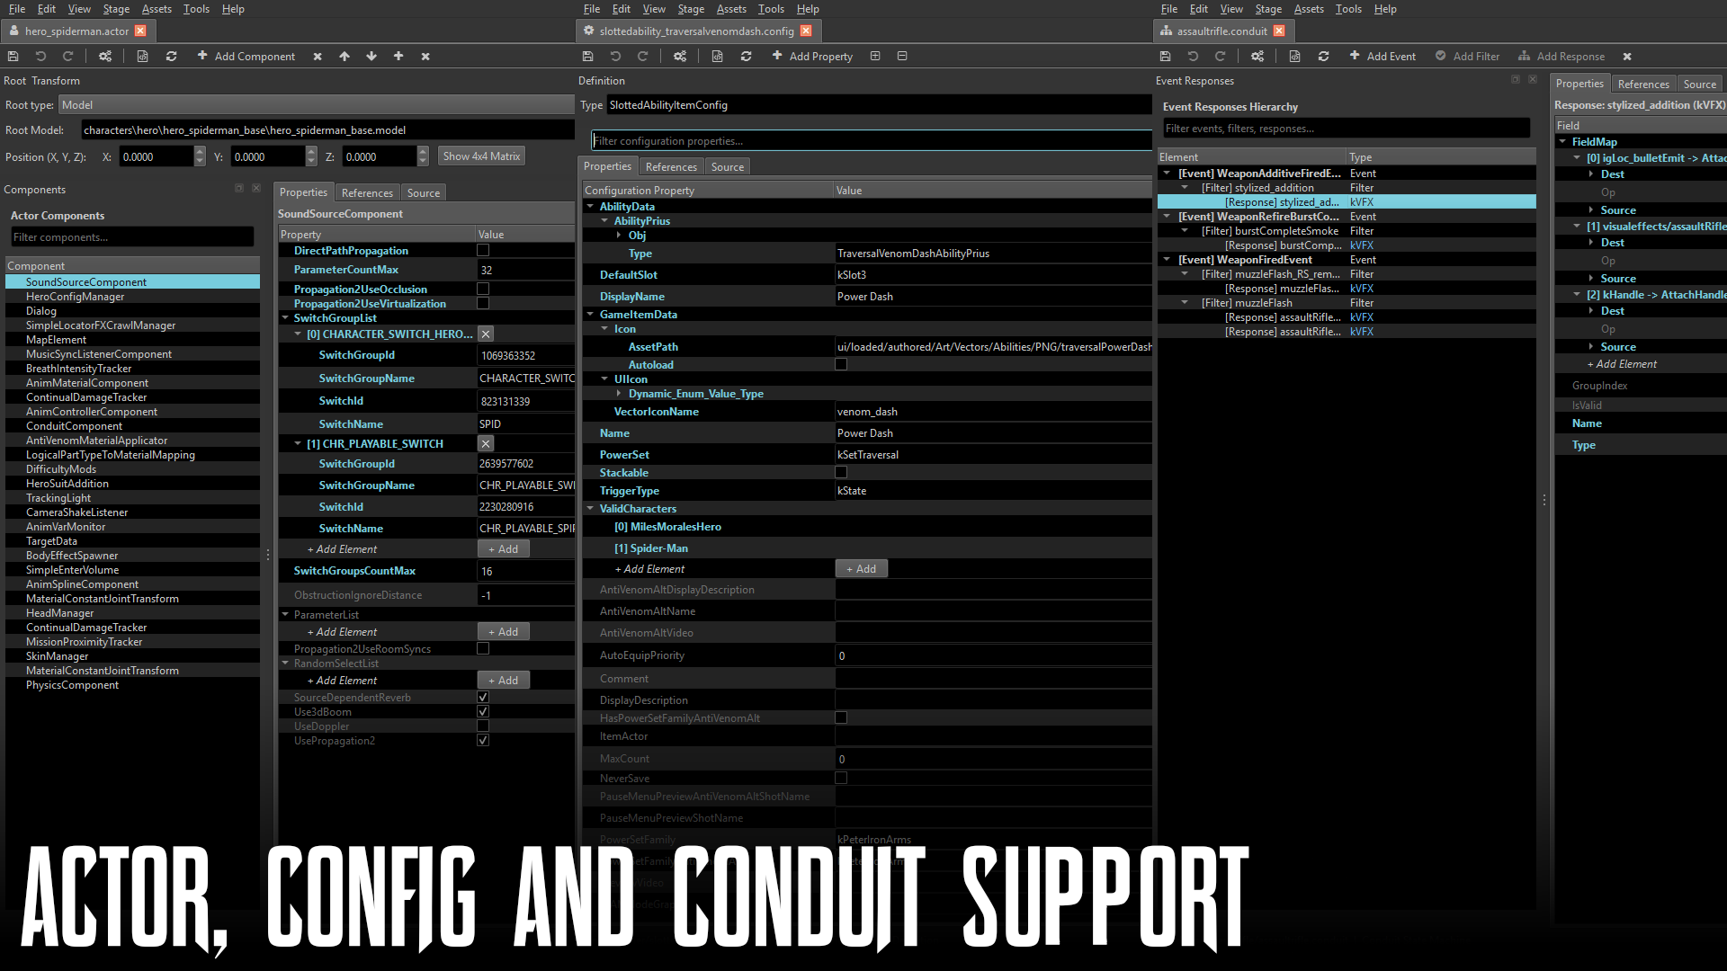Toggle DirectPathPropagation checkbox
The image size is (1727, 971).
click(x=483, y=251)
